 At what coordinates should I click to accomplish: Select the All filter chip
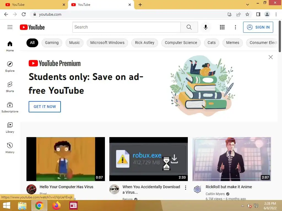[32, 43]
